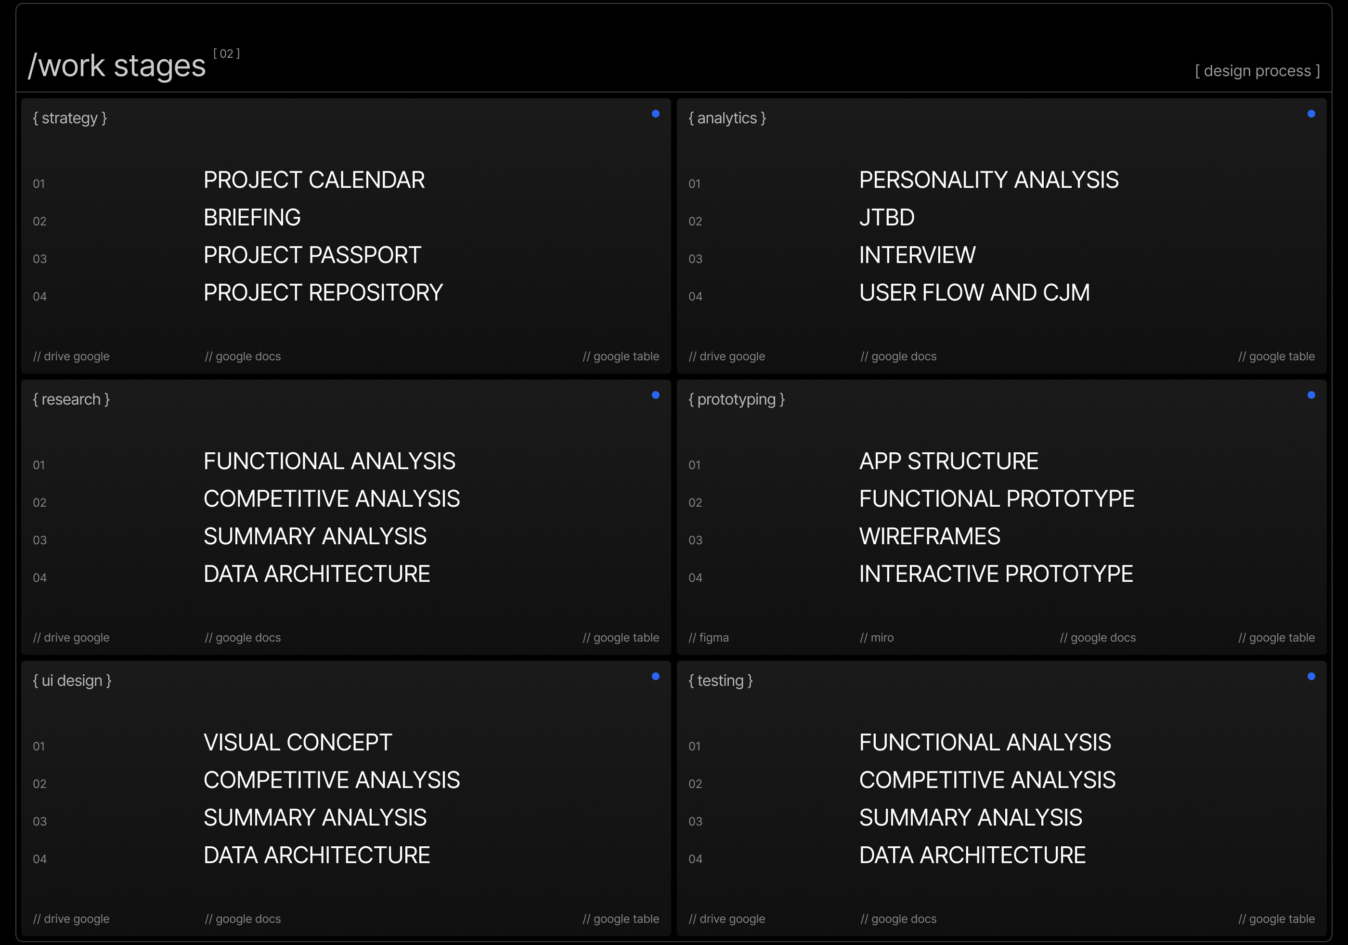
Task: Select WIREFRAMES in prototyping card
Action: click(x=929, y=537)
